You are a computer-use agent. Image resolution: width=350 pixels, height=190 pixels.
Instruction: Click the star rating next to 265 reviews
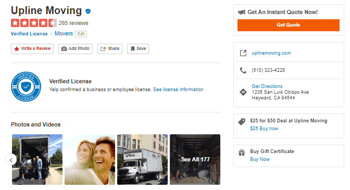34,23
